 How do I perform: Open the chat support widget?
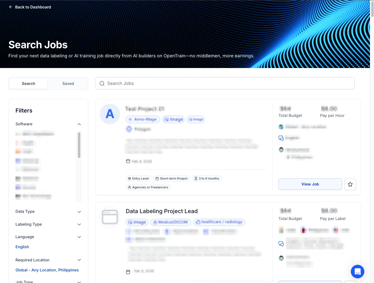click(x=357, y=271)
